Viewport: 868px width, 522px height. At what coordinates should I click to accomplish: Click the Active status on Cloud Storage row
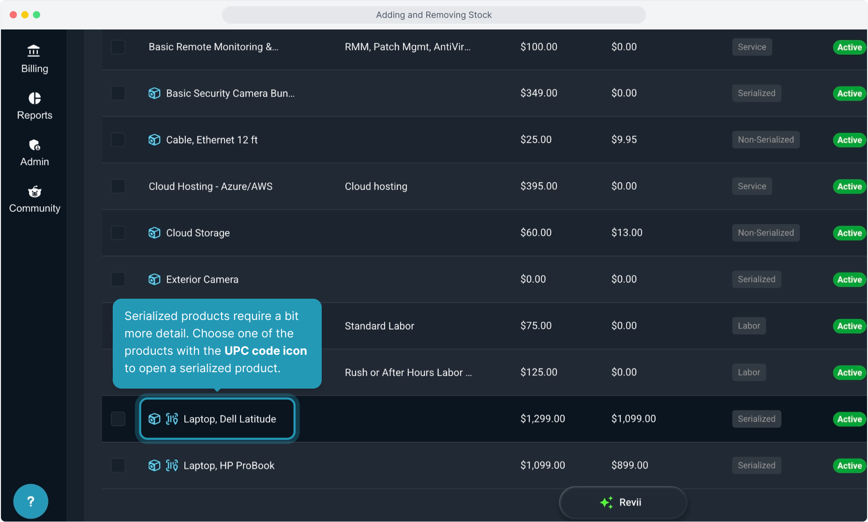coord(849,233)
